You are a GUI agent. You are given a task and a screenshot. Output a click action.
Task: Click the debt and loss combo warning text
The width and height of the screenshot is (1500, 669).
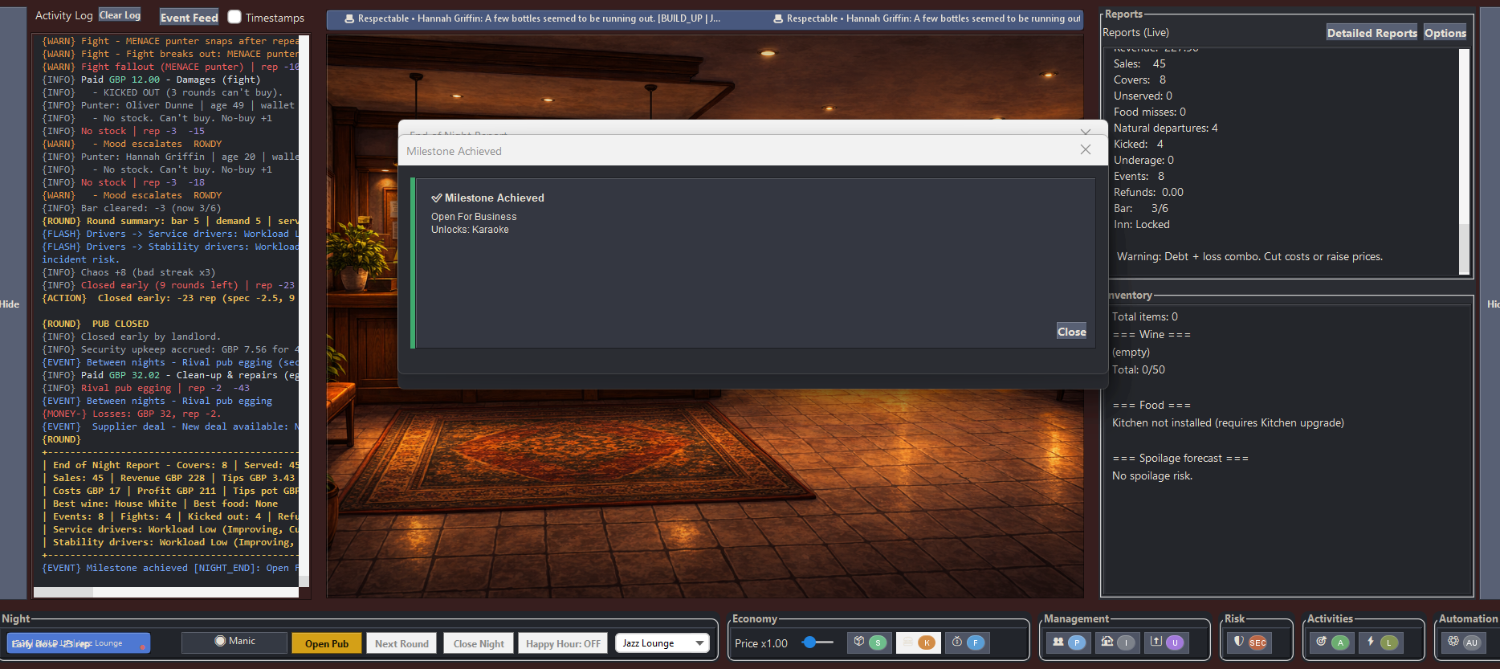click(1249, 257)
